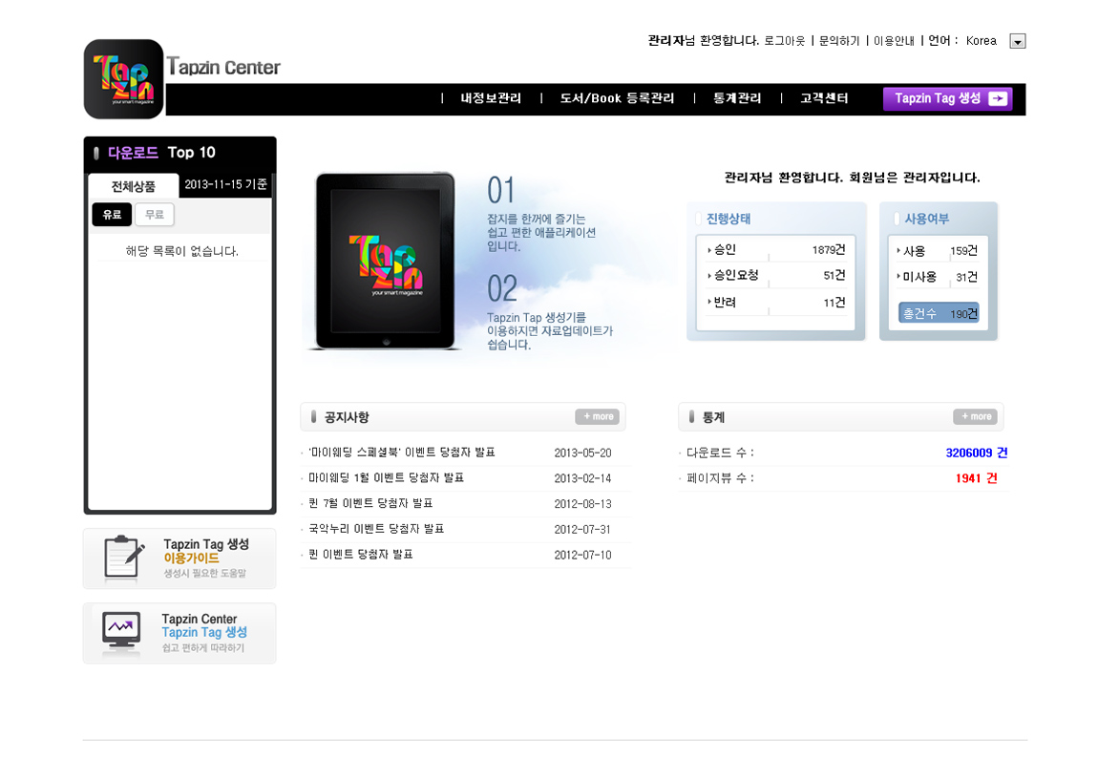Screen dimensions: 1119x759
Task: Click the monitor chart icon
Action: (120, 632)
